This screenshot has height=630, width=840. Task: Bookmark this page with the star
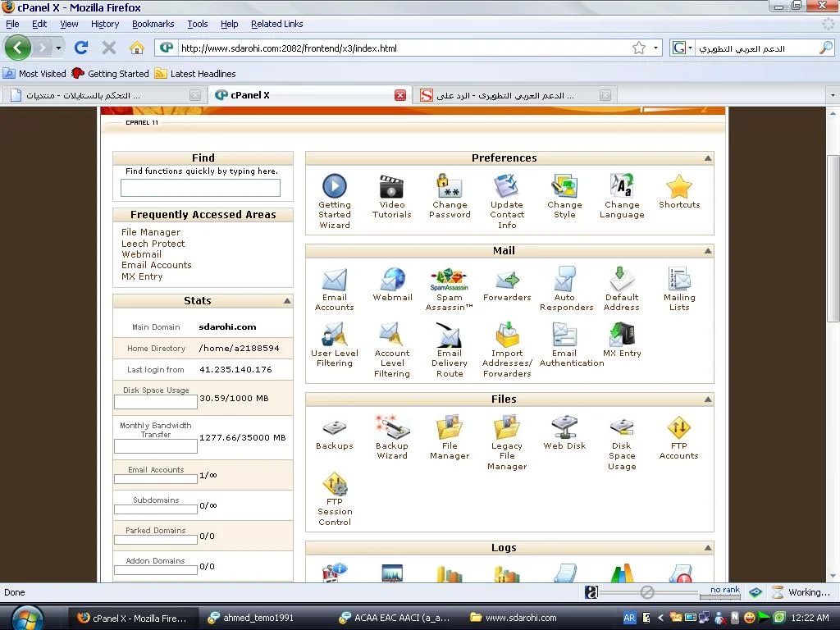tap(638, 48)
